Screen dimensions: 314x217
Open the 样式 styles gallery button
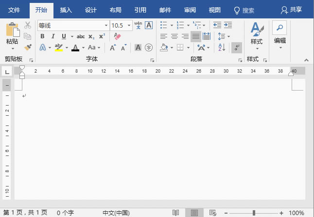(x=257, y=36)
